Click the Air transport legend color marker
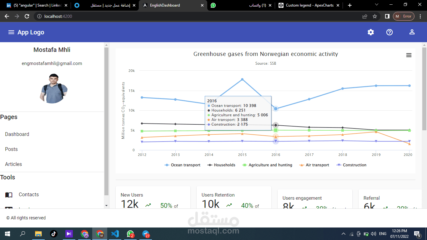 click(301, 165)
